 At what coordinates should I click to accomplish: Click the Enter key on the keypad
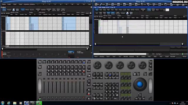115,99
